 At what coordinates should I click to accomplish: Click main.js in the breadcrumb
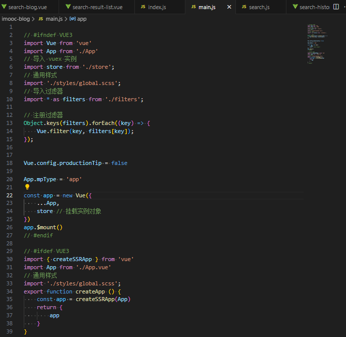click(54, 19)
